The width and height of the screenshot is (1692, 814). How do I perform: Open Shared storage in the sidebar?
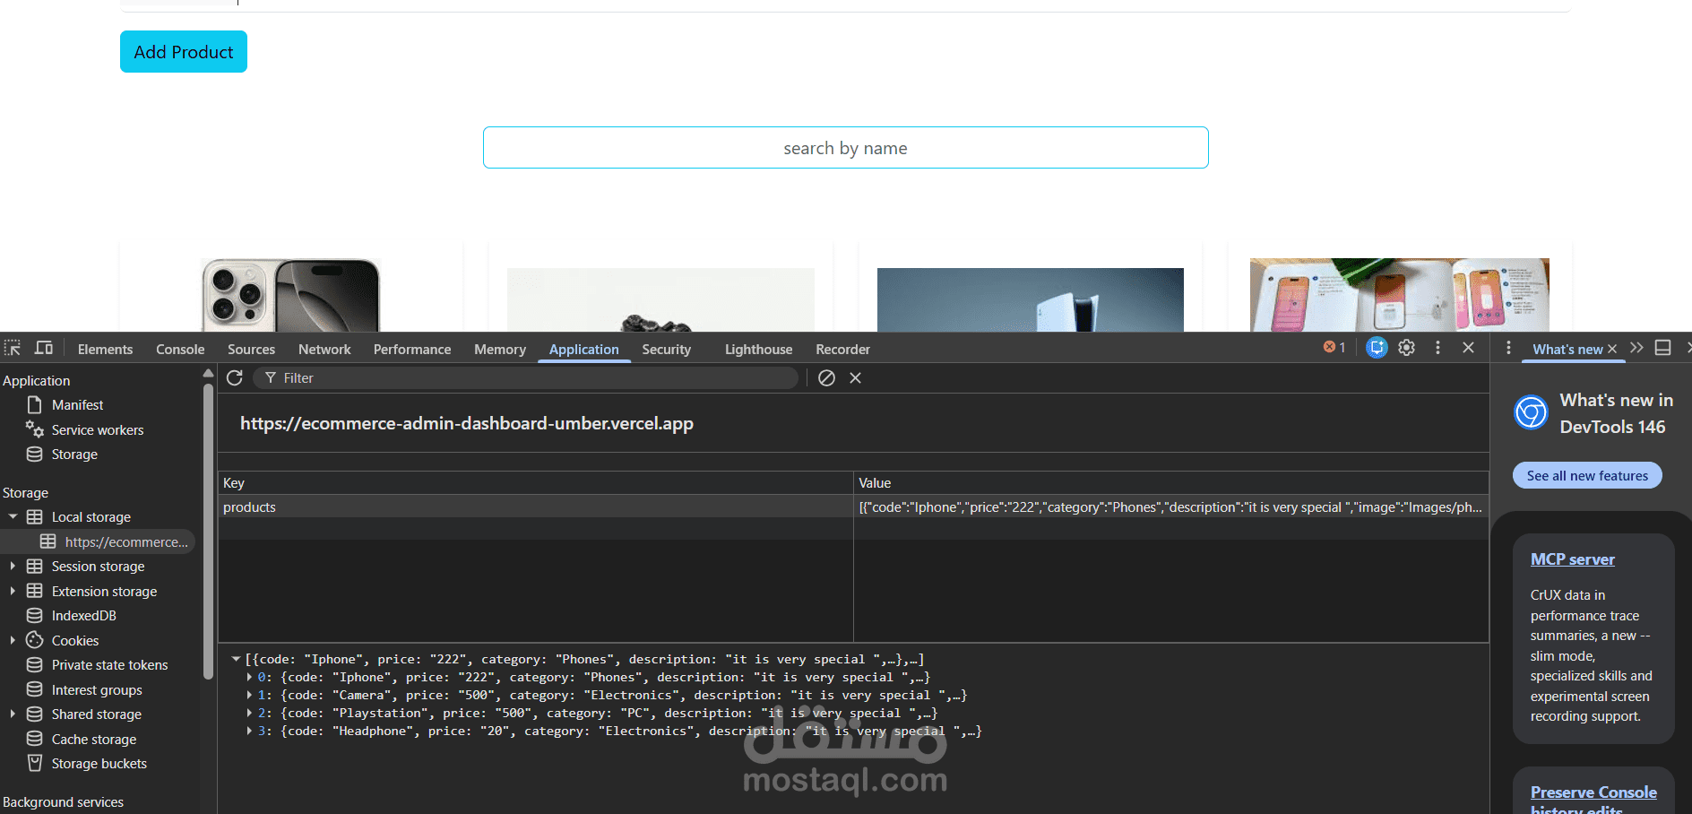96,714
